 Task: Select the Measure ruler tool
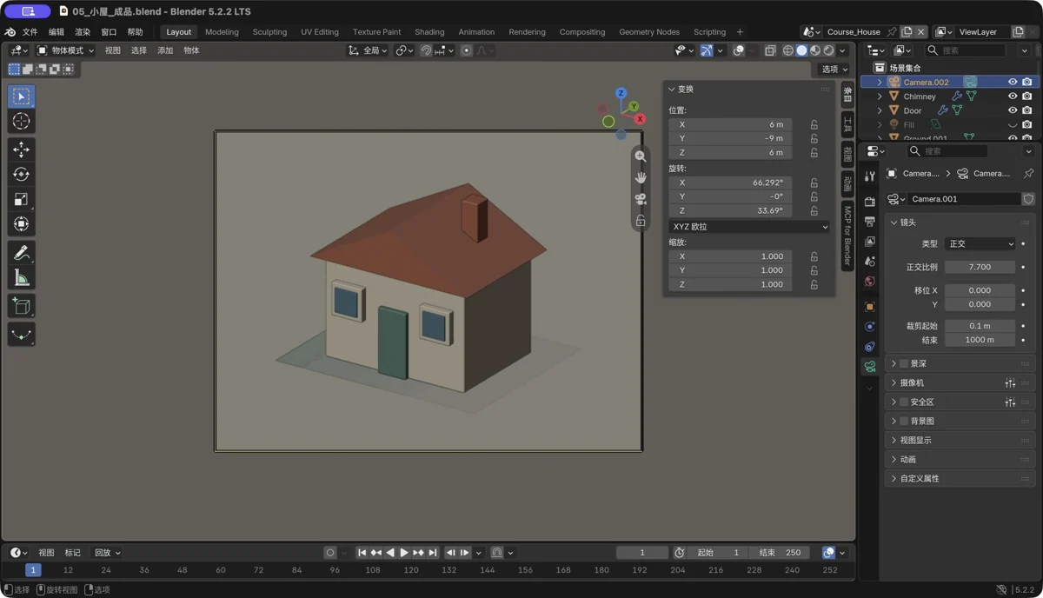point(21,278)
